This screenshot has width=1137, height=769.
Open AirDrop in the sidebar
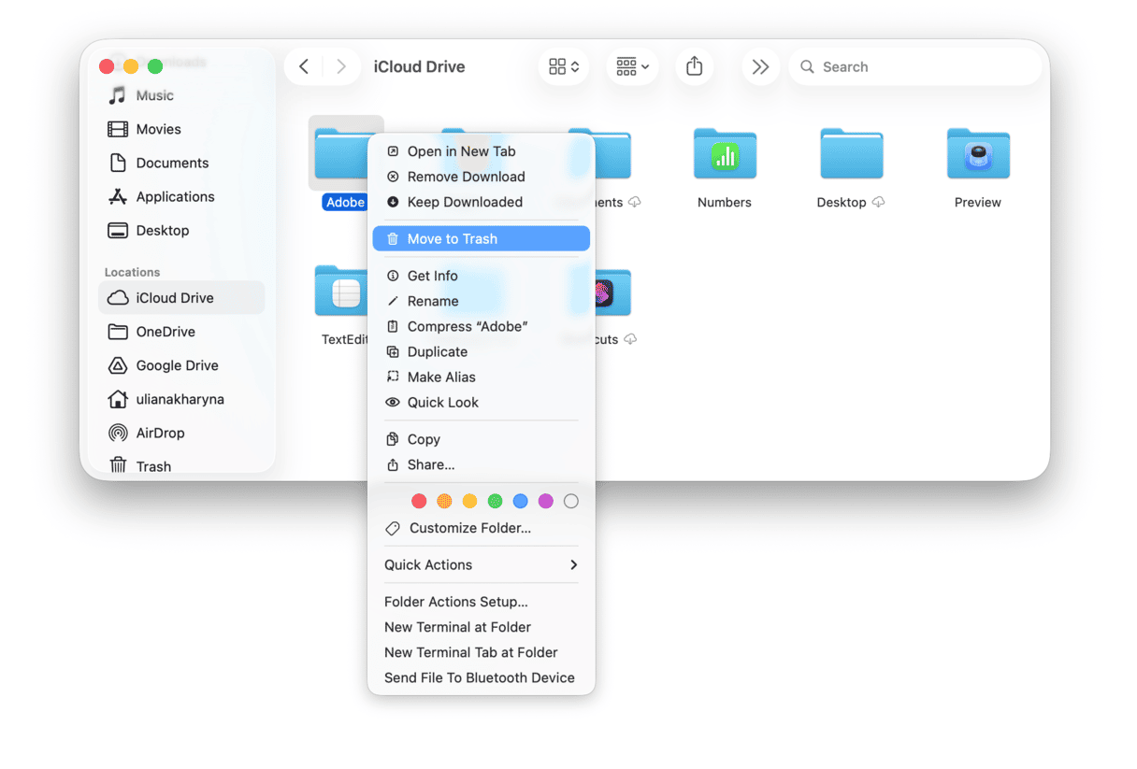click(160, 433)
